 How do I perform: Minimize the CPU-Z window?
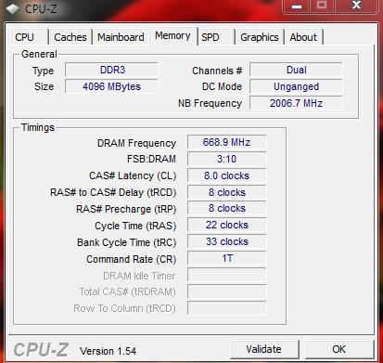297,6
